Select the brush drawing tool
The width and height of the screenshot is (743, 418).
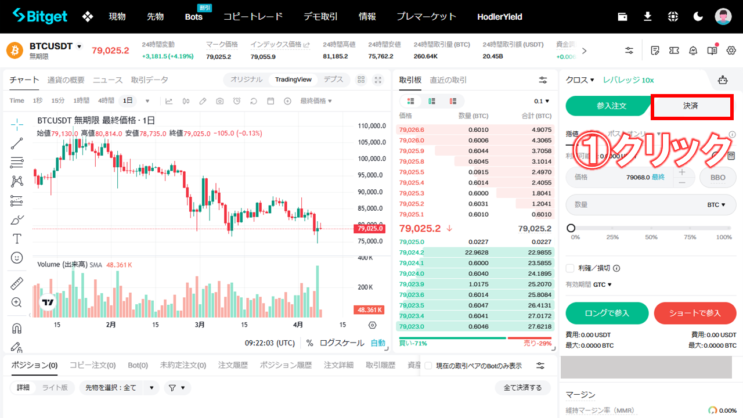[x=16, y=219]
